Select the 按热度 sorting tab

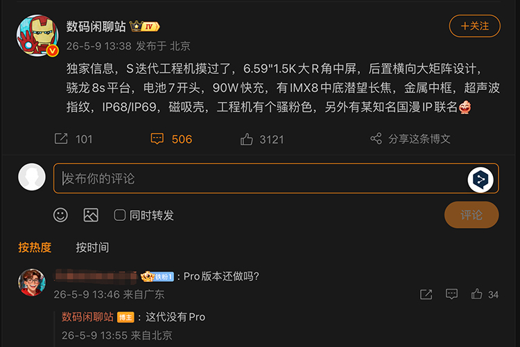coord(35,247)
